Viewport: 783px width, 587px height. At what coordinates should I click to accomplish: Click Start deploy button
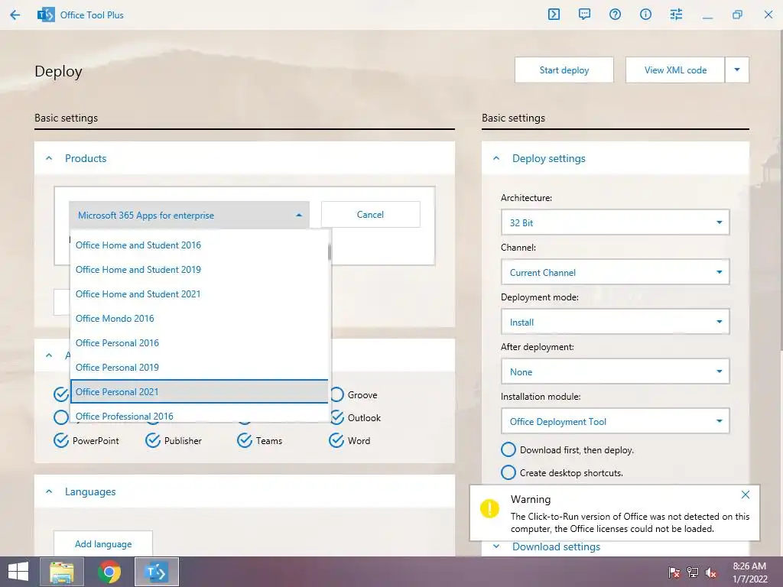tap(564, 70)
